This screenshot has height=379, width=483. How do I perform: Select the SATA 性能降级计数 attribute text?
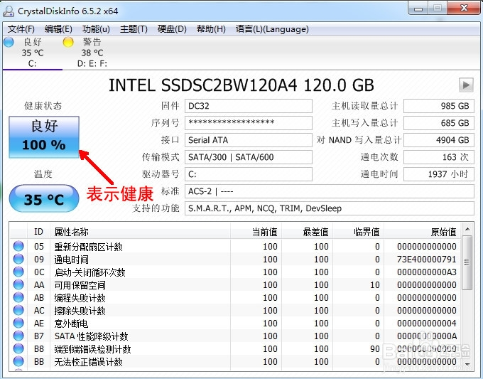91,336
